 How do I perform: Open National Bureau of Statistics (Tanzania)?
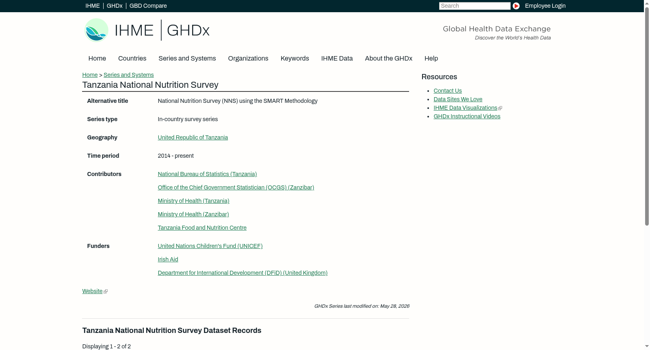pyautogui.click(x=207, y=174)
